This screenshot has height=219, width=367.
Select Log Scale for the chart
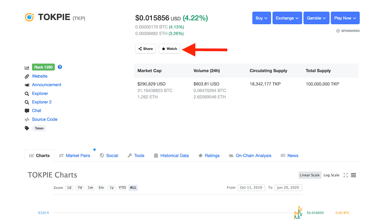click(x=332, y=175)
